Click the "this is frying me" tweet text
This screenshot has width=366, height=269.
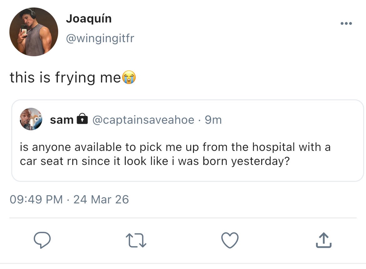click(65, 77)
